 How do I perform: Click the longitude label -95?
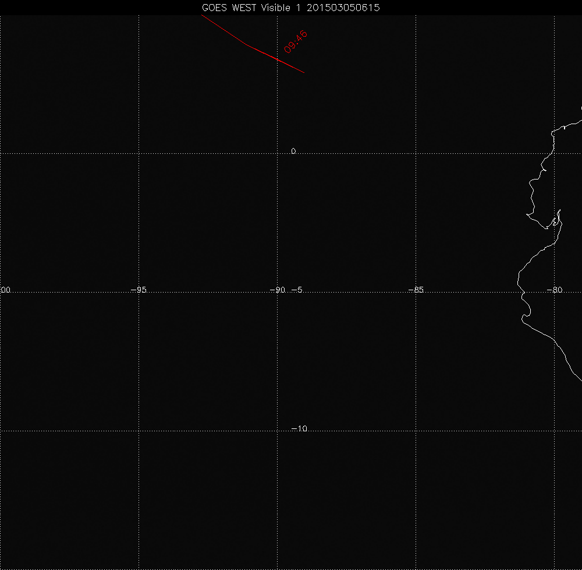[139, 290]
